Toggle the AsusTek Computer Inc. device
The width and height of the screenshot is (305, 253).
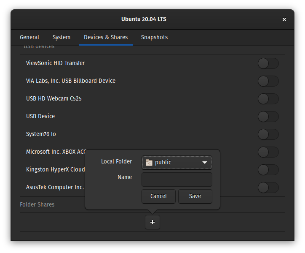(x=268, y=188)
